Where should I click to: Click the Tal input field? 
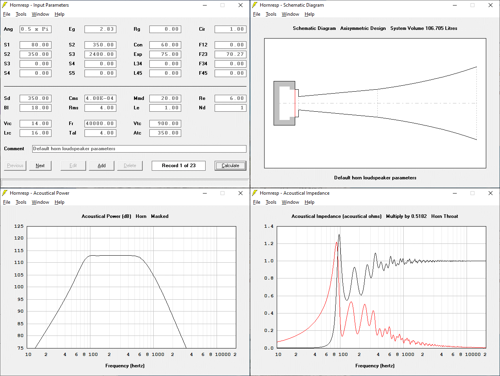point(100,133)
